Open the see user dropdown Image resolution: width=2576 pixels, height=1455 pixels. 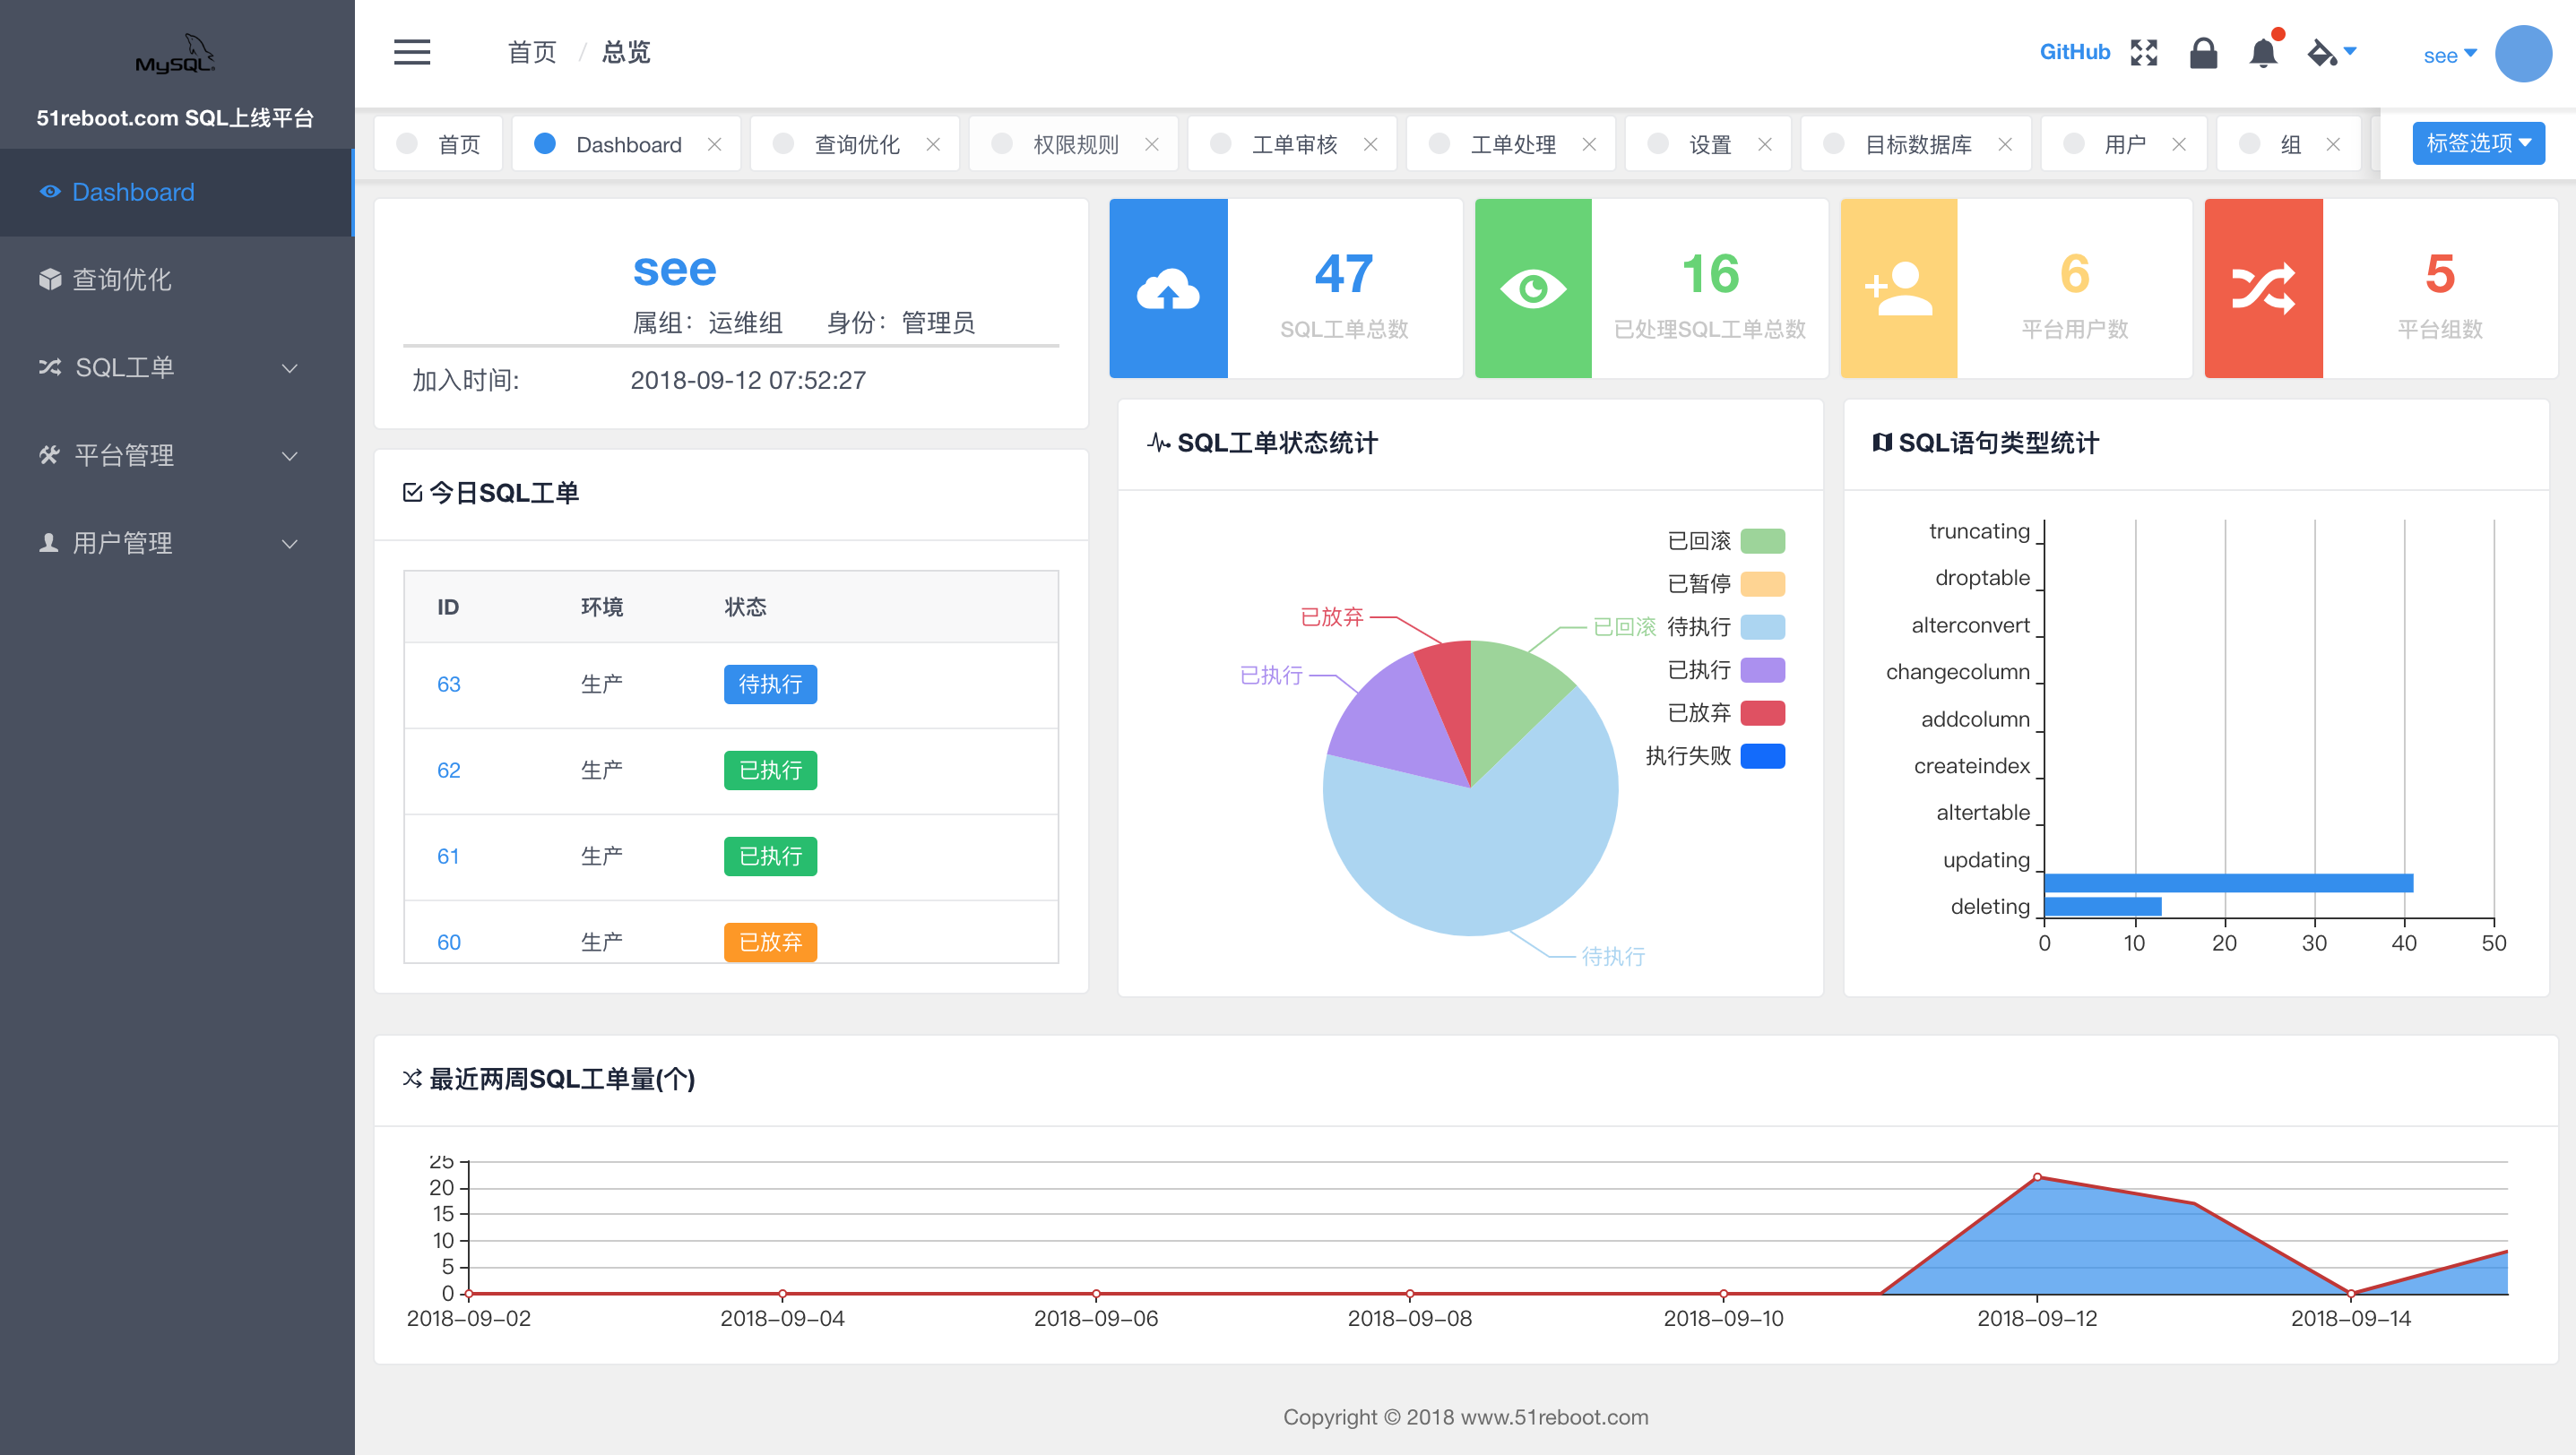pyautogui.click(x=2449, y=55)
